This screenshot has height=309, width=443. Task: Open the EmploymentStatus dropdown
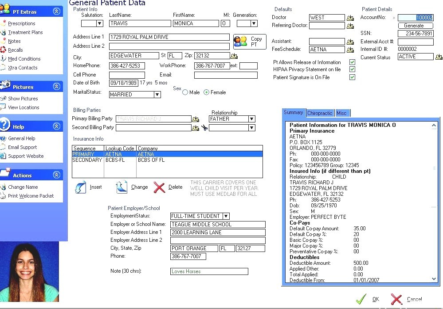[x=226, y=216]
